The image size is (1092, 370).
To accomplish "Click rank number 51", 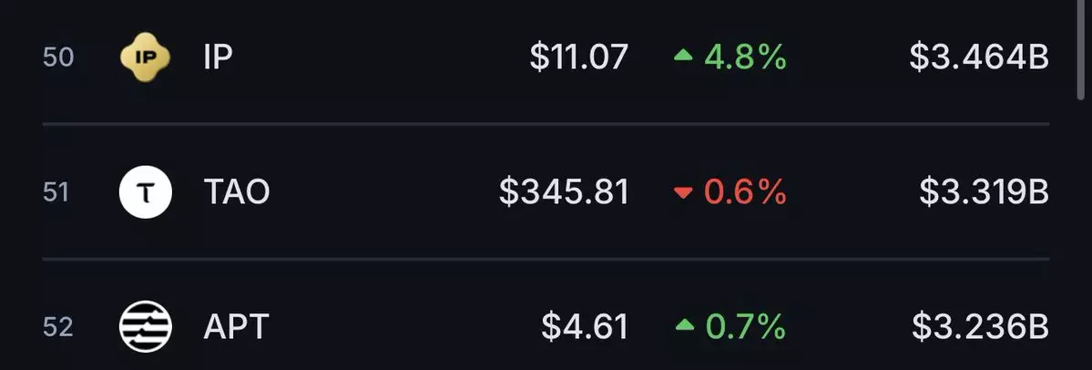I will tap(56, 192).
